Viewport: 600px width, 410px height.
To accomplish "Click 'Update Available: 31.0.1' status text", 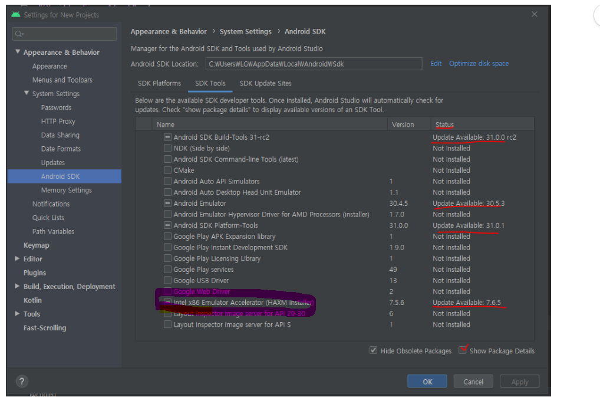I will tap(469, 225).
